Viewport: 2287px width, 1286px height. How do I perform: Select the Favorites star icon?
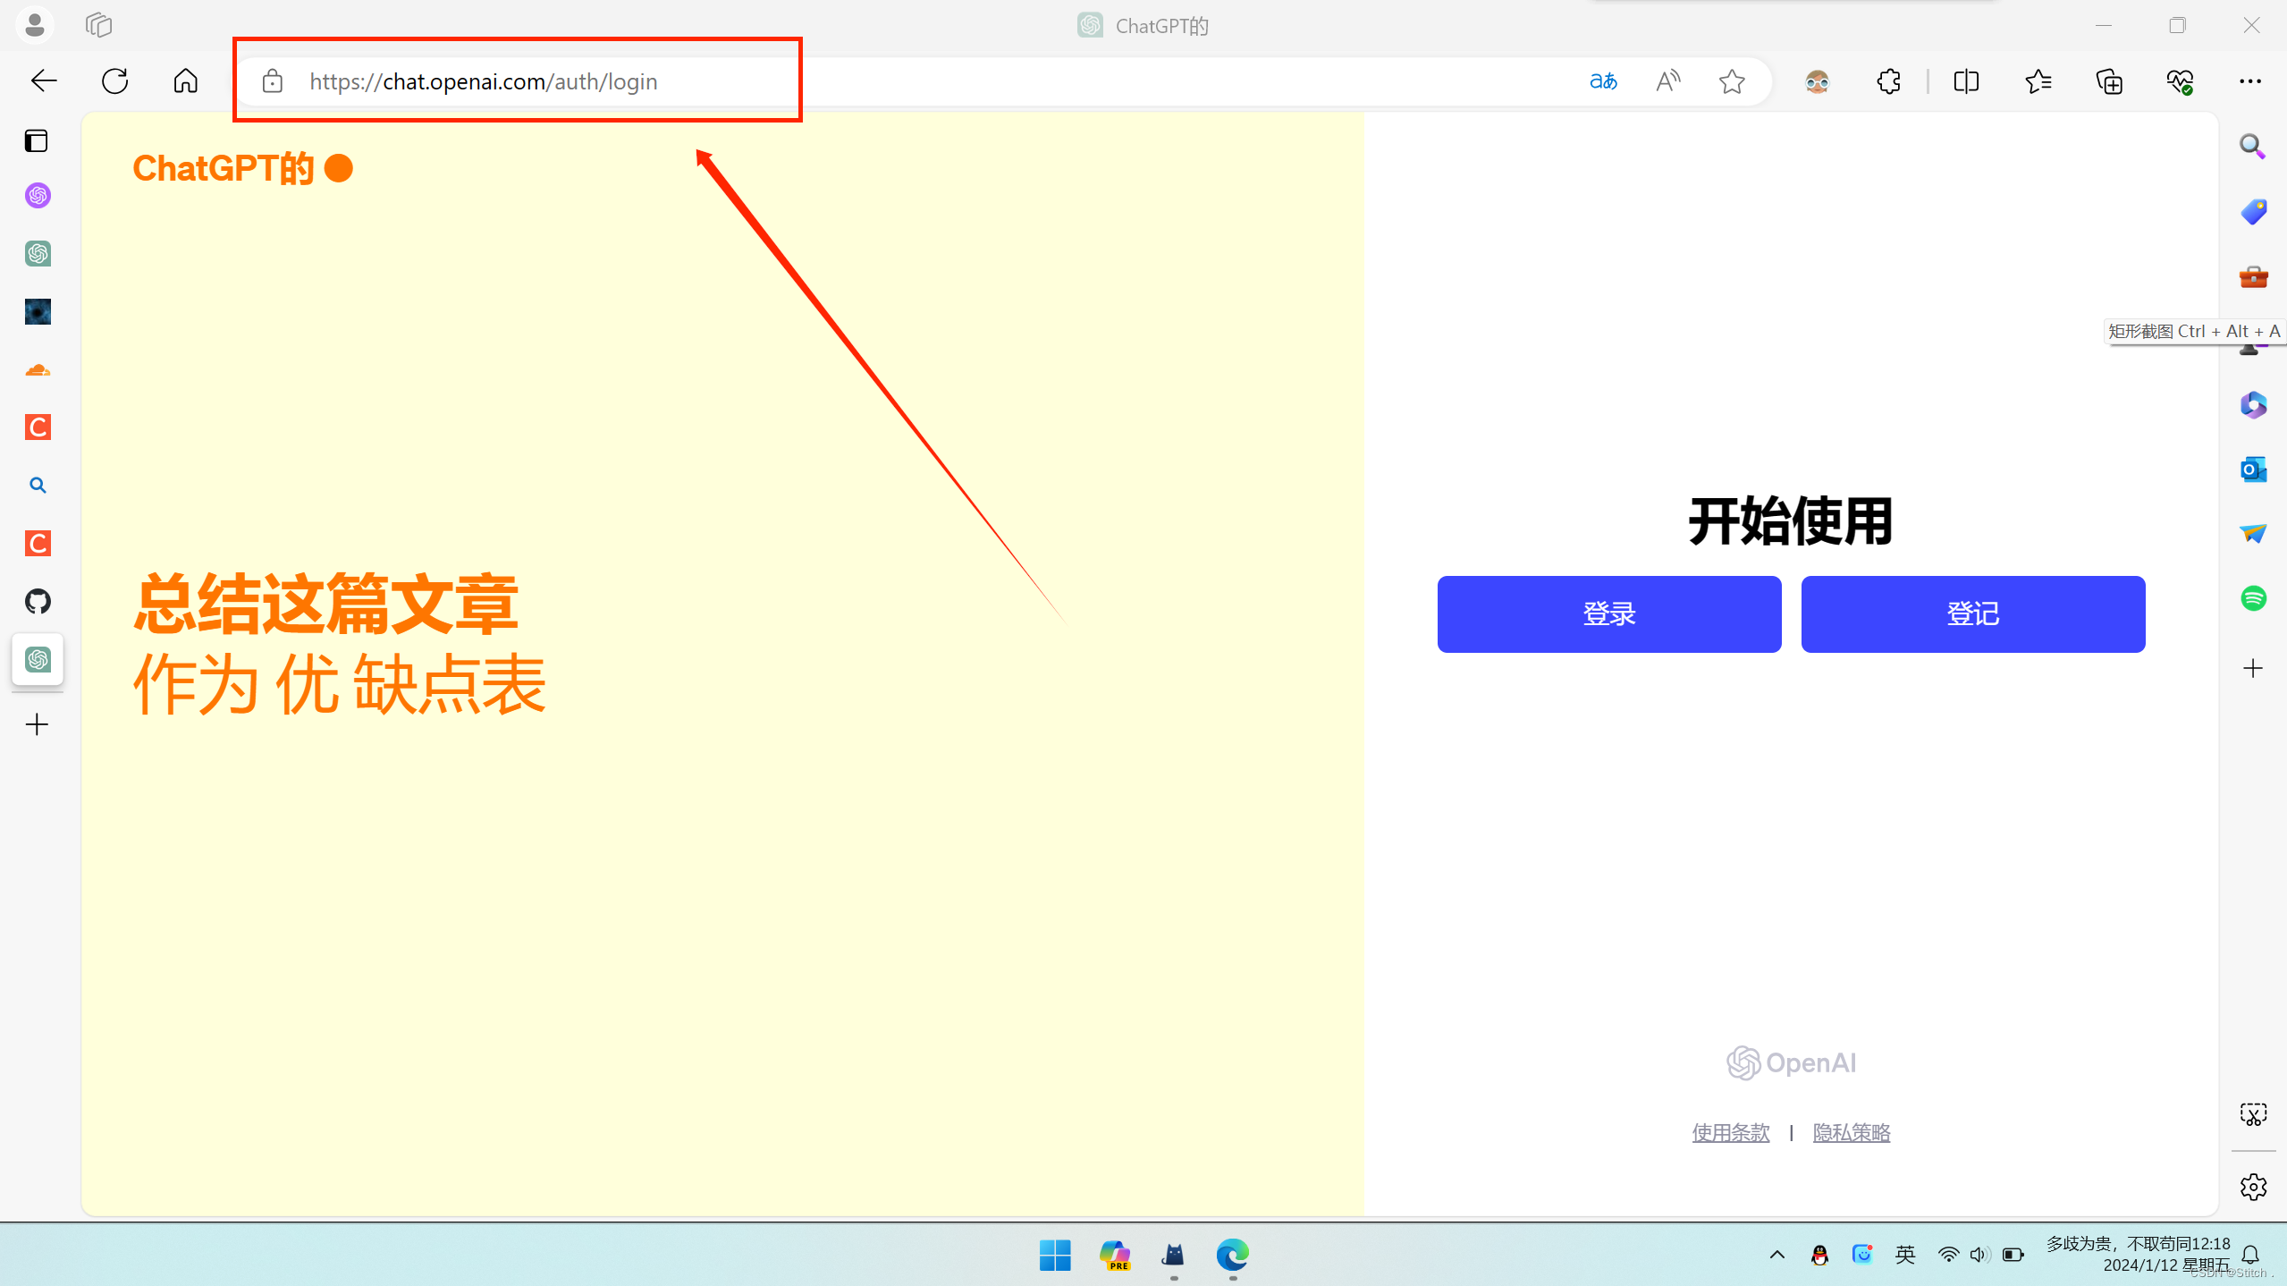(x=1733, y=81)
